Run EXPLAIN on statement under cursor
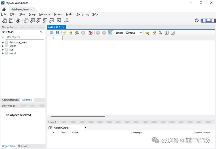Image resolution: width=216 pixels, height=149 pixels. [x=77, y=33]
